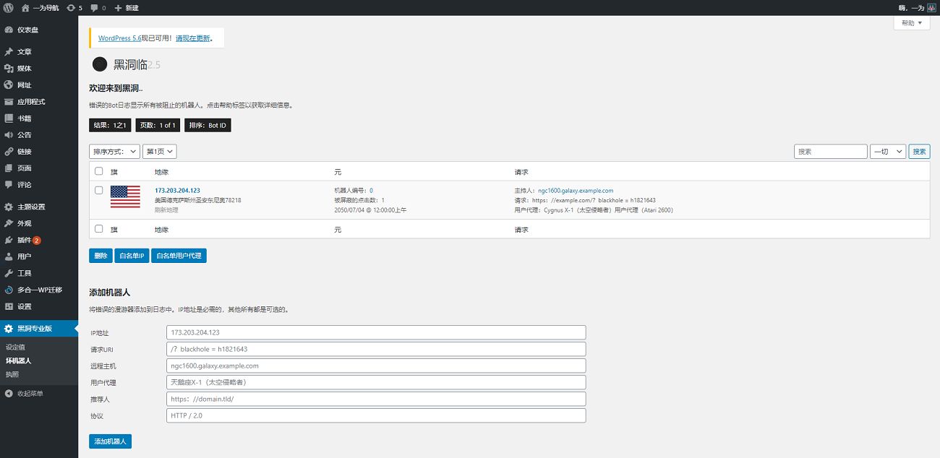This screenshot has width=940, height=458.
Task: Click the 公告 megaphone icon in sidebar
Action: pyautogui.click(x=9, y=135)
